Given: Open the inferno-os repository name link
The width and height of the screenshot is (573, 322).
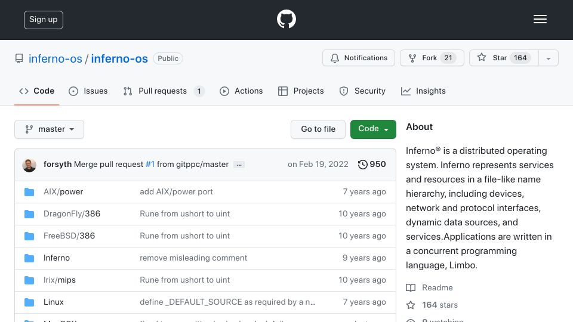Looking at the screenshot, I should (x=119, y=58).
